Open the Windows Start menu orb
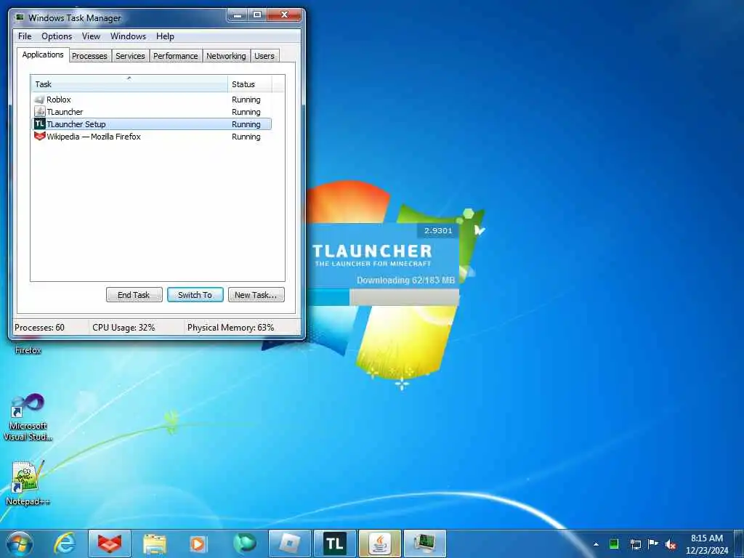 pos(20,543)
